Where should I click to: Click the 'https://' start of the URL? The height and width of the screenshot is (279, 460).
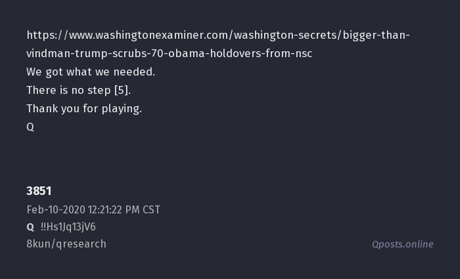tap(43, 35)
